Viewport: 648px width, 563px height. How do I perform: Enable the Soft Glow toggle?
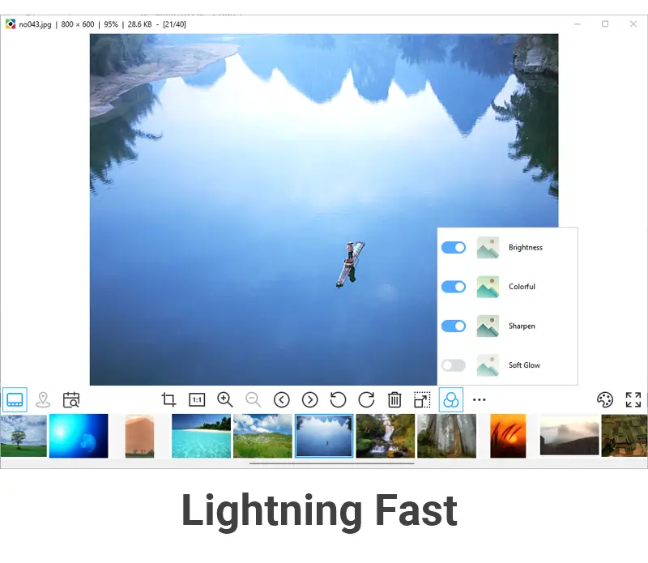454,365
